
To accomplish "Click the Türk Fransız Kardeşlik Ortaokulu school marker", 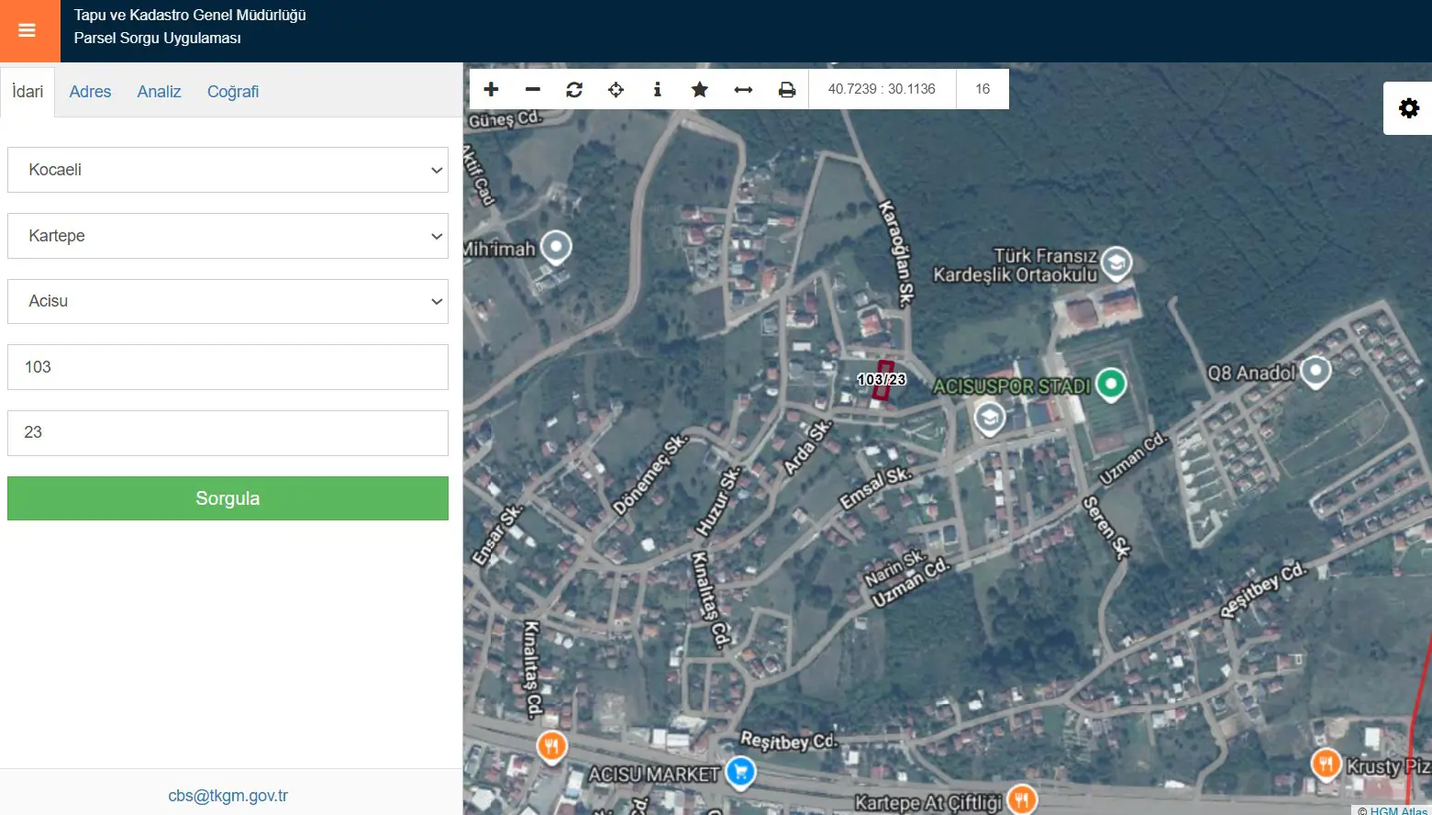I will (1116, 263).
